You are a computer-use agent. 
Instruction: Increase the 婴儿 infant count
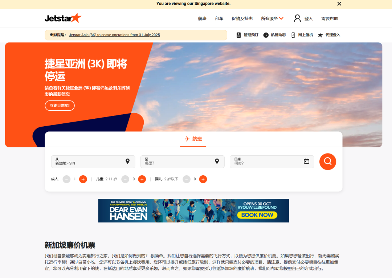(203, 179)
